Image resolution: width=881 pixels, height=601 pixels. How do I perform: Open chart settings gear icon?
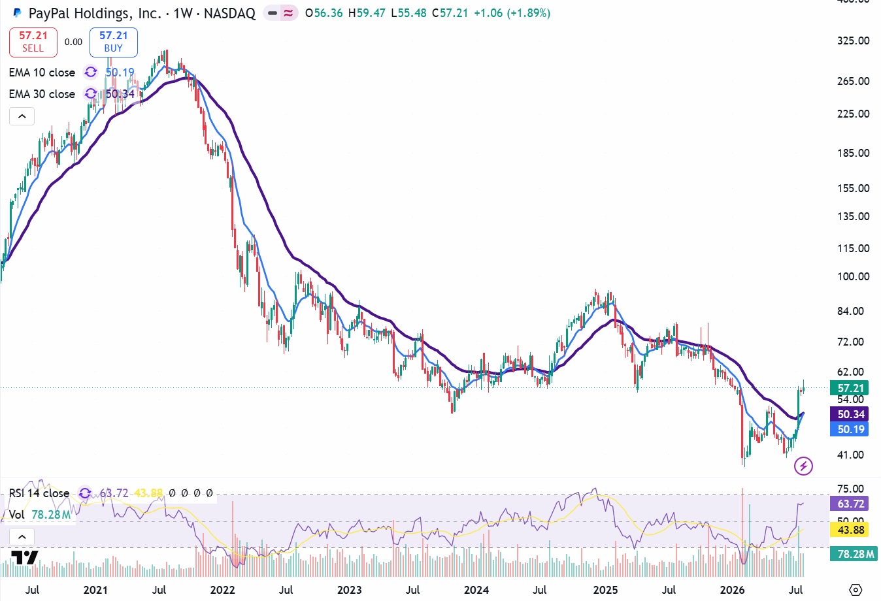coord(856,589)
